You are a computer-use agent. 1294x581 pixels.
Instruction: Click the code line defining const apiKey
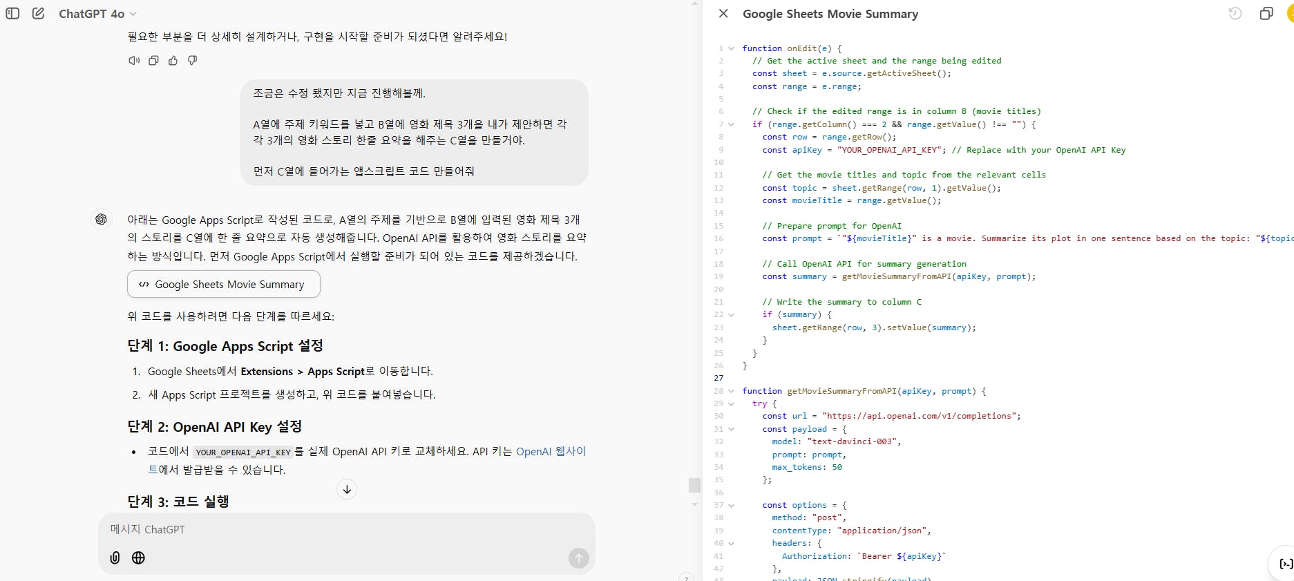(944, 150)
